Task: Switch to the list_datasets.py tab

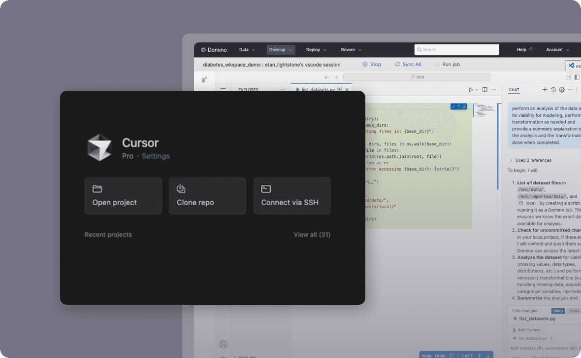Action: click(318, 90)
